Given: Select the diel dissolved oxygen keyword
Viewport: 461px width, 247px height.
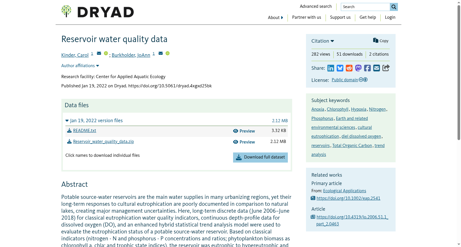Looking at the screenshot, I should [361, 136].
